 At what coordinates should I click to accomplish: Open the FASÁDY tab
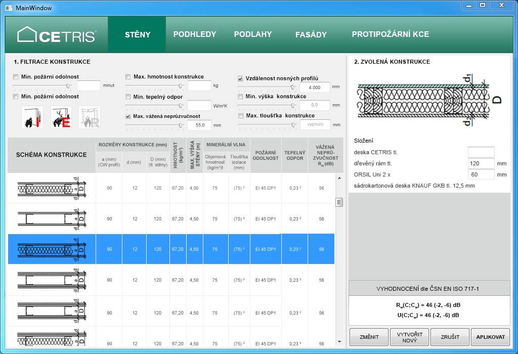pos(311,35)
